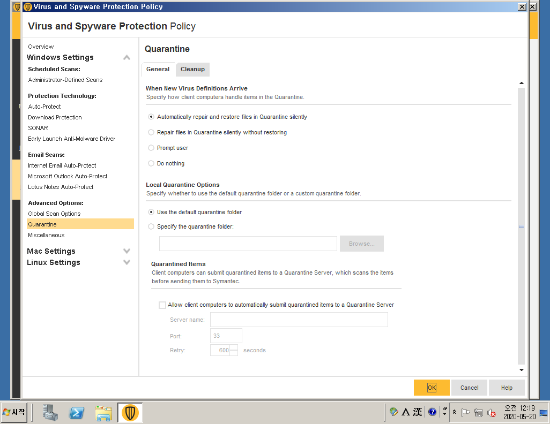The image size is (550, 424).
Task: Close the Virus and Spyware Protection Policy dialog
Action: click(x=522, y=6)
